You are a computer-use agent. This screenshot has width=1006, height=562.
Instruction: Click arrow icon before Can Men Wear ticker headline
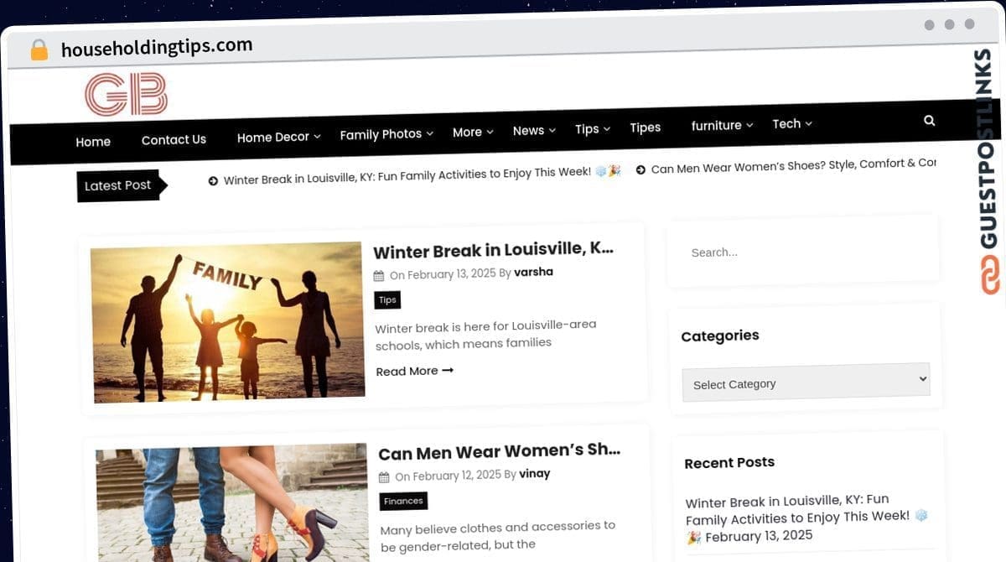coord(640,169)
